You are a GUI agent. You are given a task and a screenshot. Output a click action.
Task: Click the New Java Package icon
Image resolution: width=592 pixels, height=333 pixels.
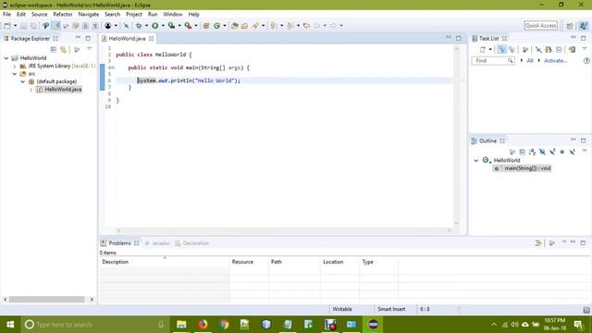pyautogui.click(x=206, y=26)
